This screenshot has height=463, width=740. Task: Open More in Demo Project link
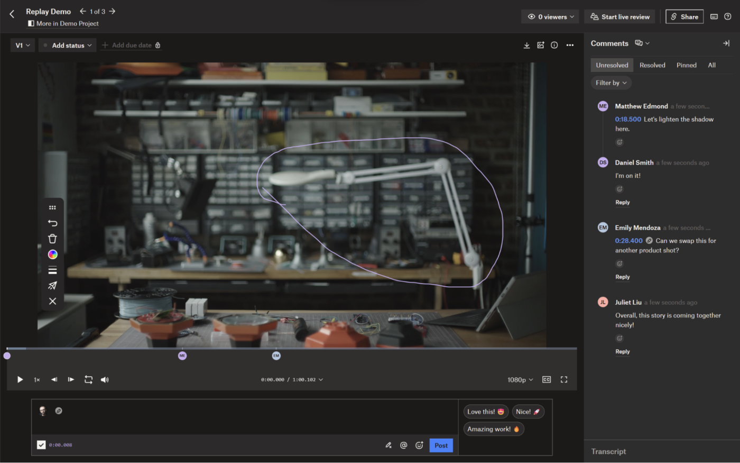[63, 24]
